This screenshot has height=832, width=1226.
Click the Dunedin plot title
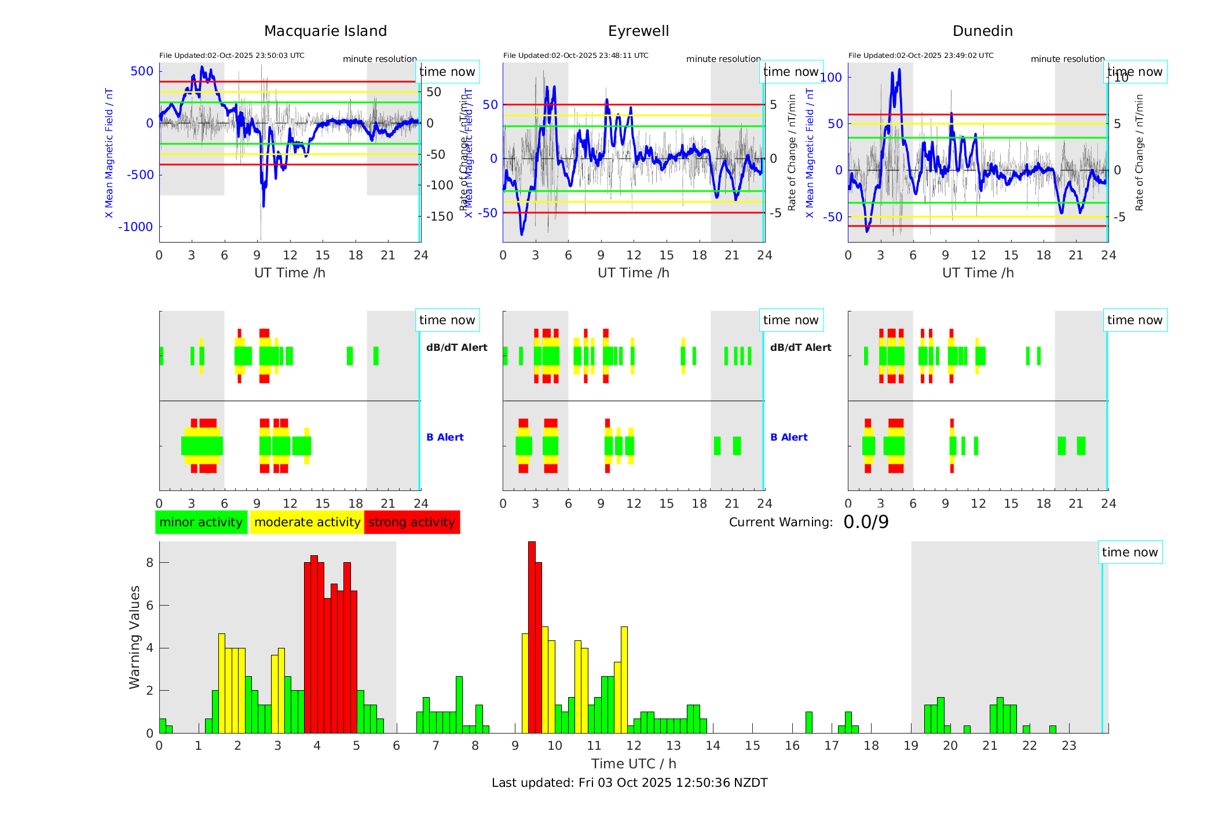click(x=982, y=31)
